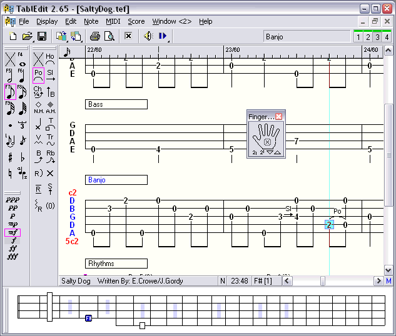Close the Fingering palette
Image resolution: width=396 pixels, height=336 pixels.
(279, 116)
